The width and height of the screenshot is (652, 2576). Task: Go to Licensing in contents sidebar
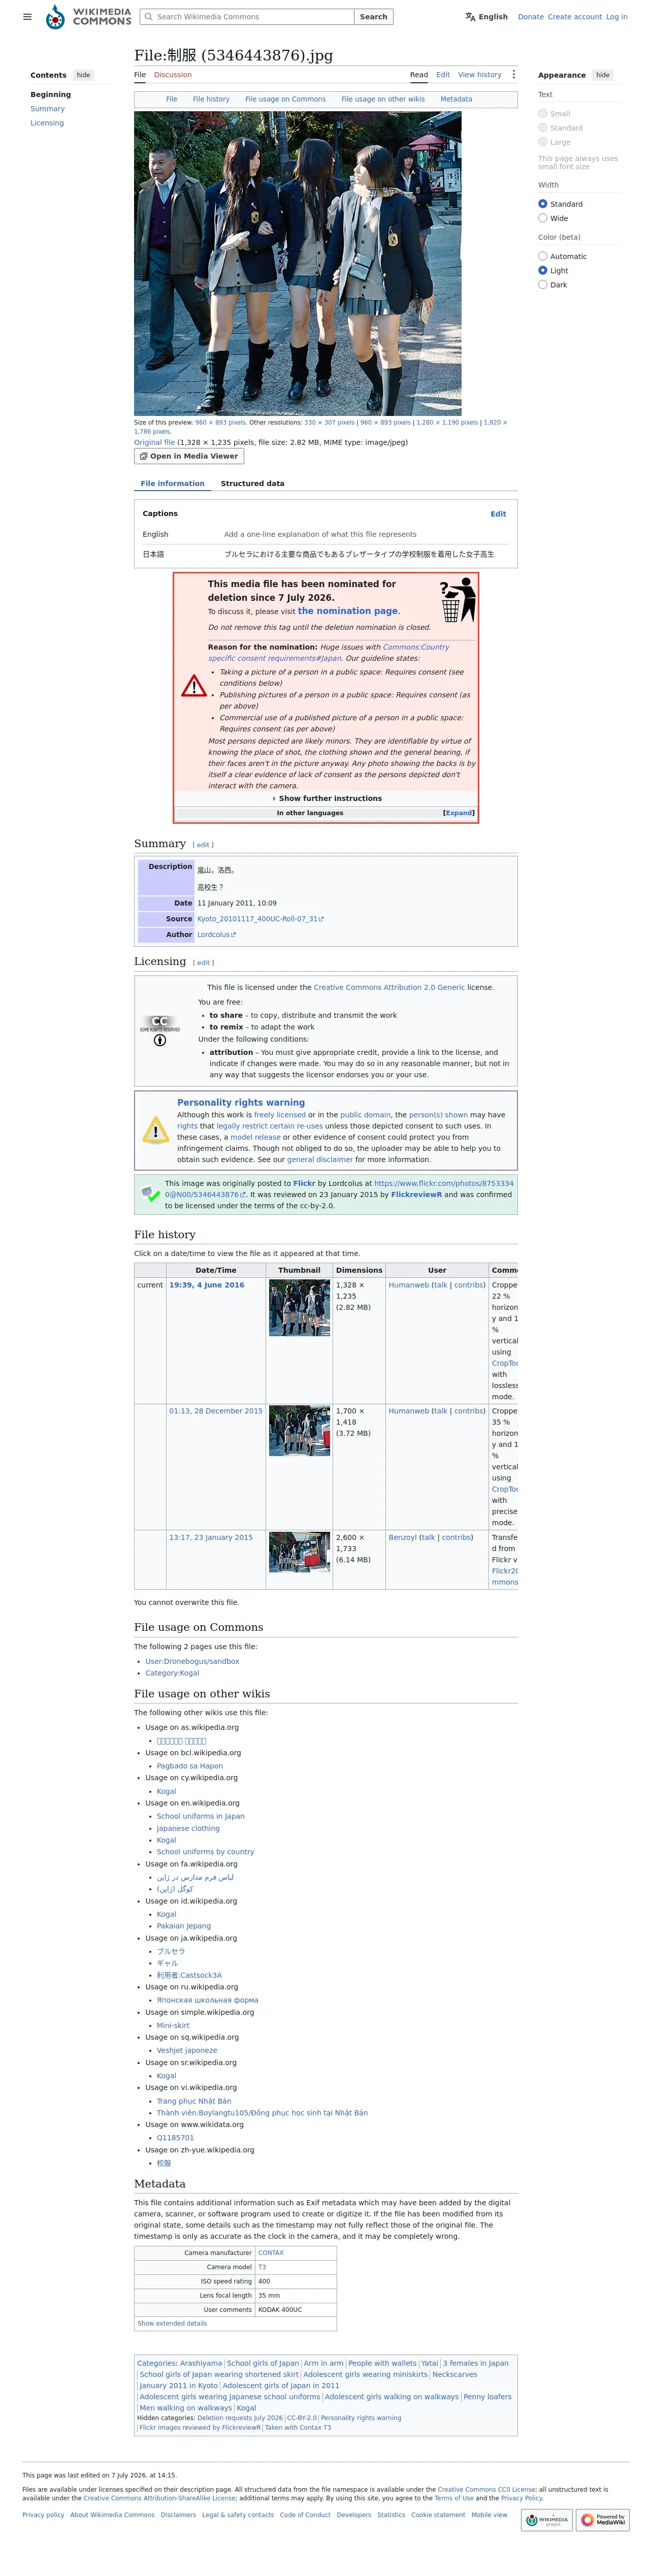47,123
